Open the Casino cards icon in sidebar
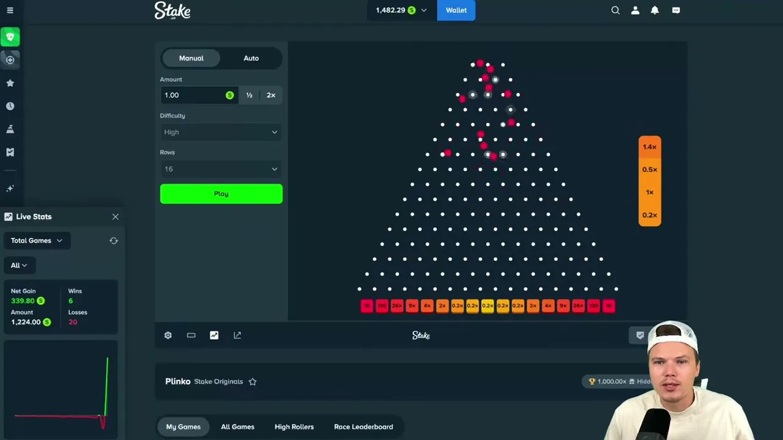This screenshot has width=783, height=440. click(10, 37)
